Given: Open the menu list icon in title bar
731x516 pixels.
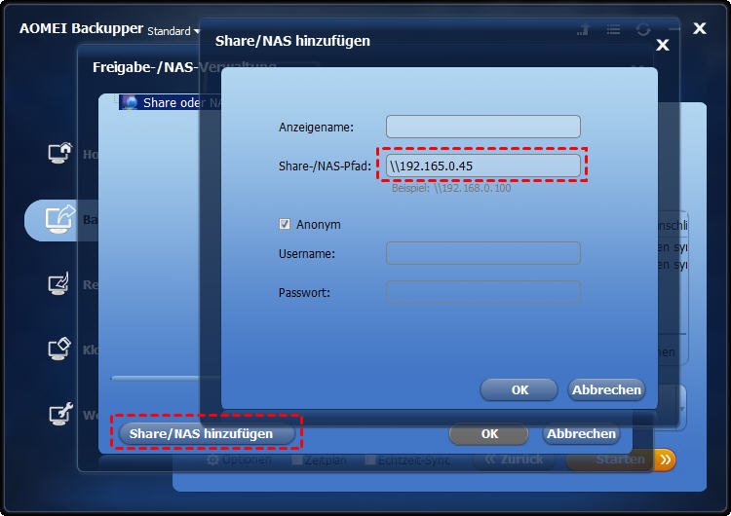Looking at the screenshot, I should click(x=613, y=30).
